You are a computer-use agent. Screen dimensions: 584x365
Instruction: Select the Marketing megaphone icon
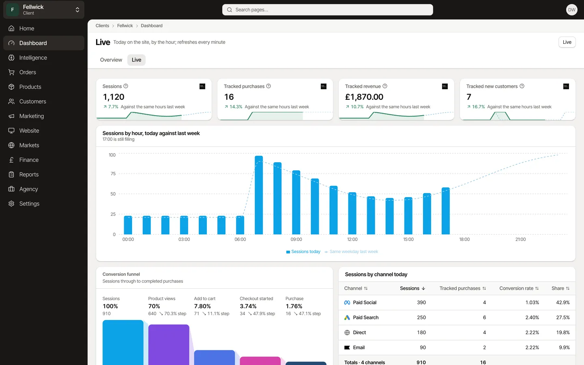point(11,116)
